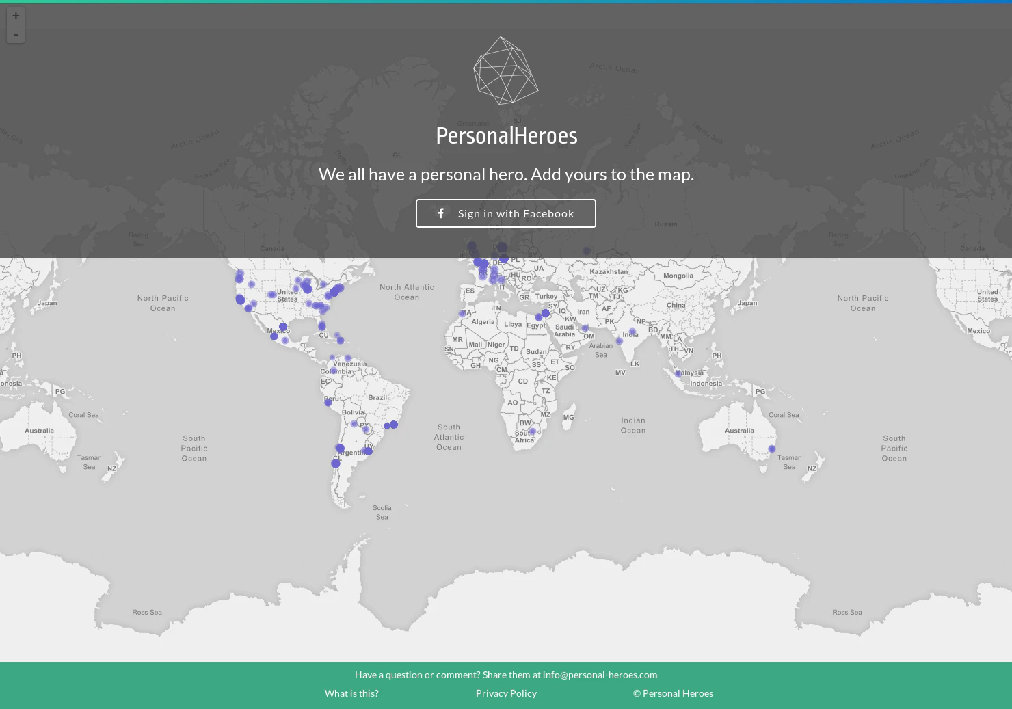This screenshot has width=1012, height=709.
Task: Click the 'Libya' country label on map
Action: 513,325
